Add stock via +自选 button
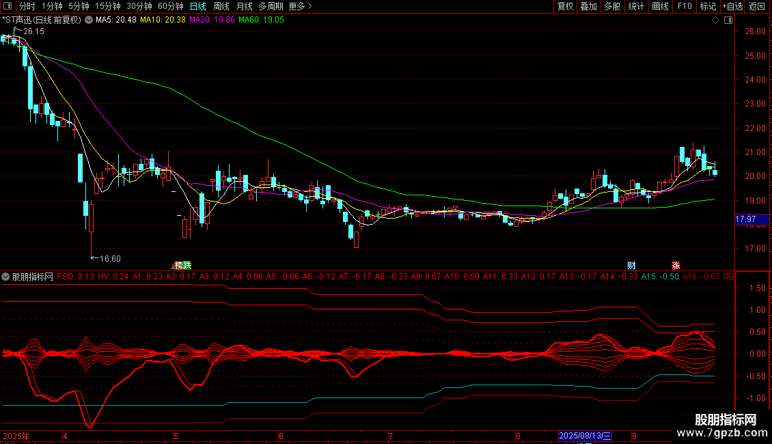Viewport: 772px width, 444px height. point(732,6)
